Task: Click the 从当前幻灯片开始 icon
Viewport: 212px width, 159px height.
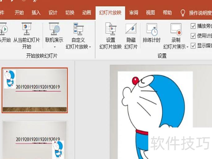Action: (x=27, y=29)
